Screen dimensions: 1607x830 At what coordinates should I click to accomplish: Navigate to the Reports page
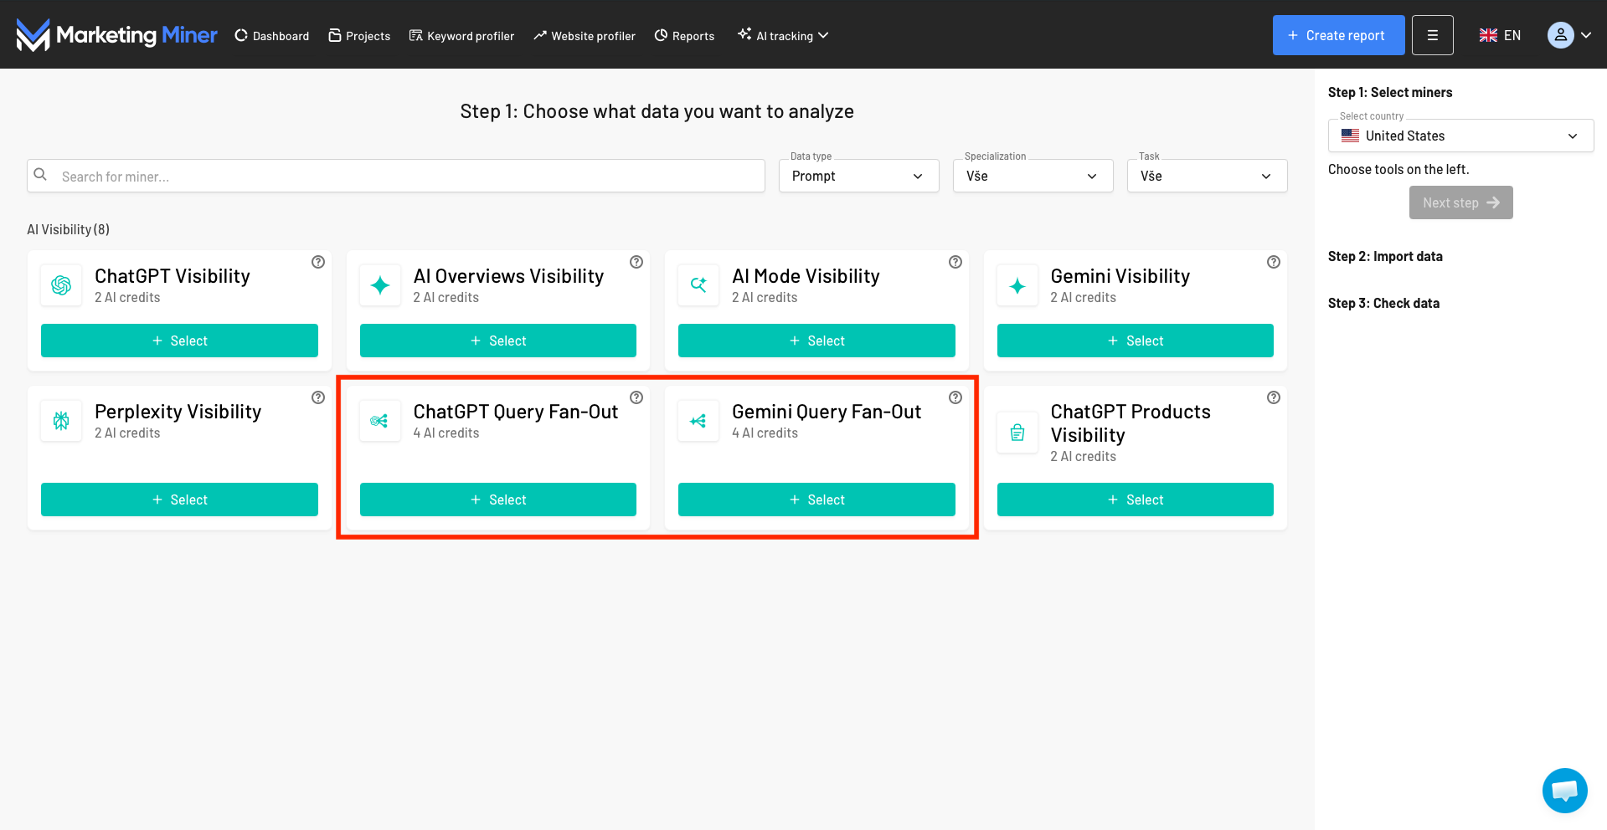(x=684, y=36)
